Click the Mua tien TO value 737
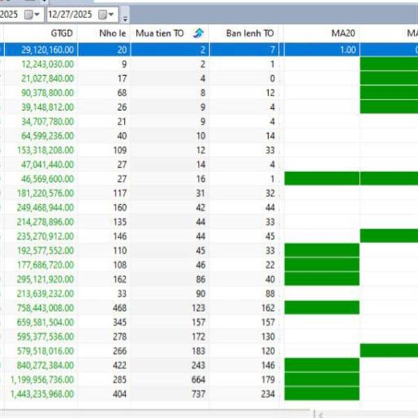This screenshot has height=418, width=418. tap(199, 394)
